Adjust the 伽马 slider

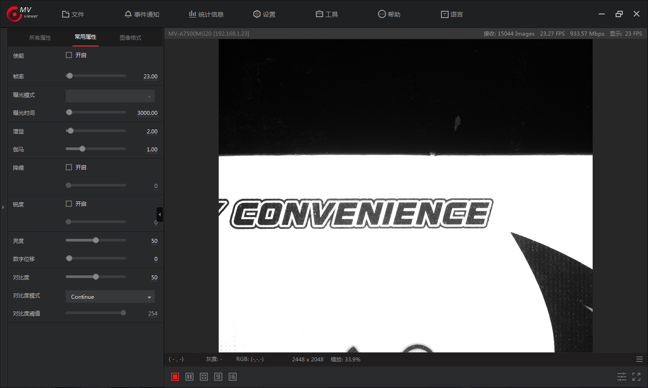(x=96, y=149)
